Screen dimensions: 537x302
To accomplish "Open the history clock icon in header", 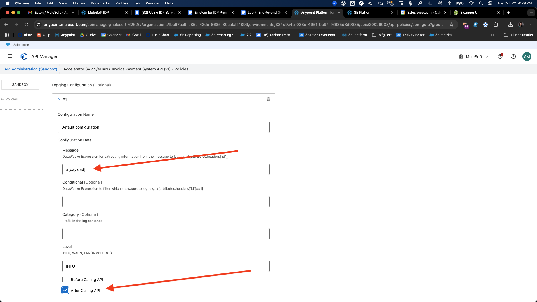I will click(x=514, y=56).
